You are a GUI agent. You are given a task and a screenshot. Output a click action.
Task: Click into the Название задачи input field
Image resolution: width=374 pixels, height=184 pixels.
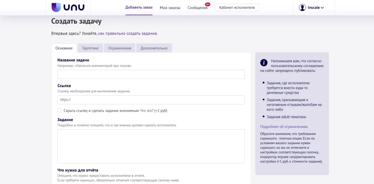click(151, 74)
